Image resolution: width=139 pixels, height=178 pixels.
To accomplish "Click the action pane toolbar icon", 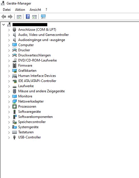I will tap(34, 17).
